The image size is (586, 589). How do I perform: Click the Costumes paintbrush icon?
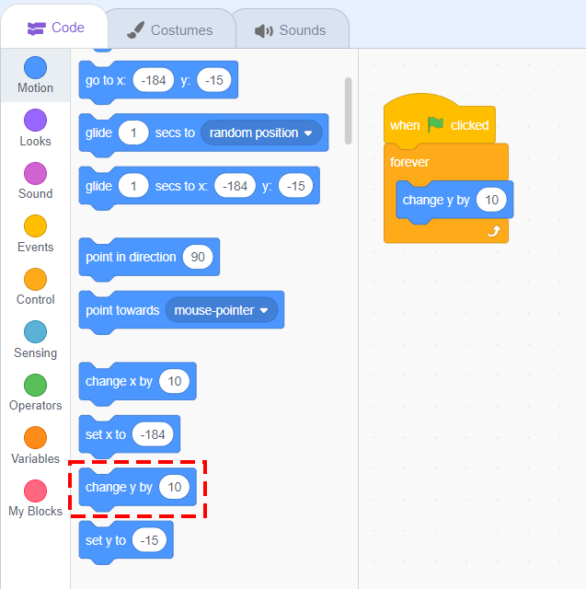coord(135,30)
